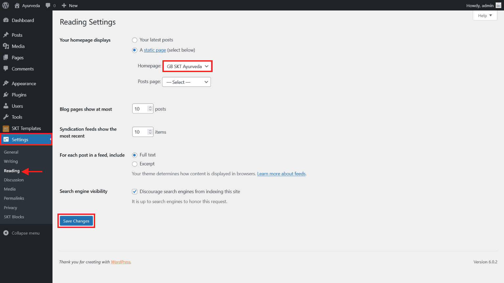Viewport: 504px width, 283px height.
Task: Click stepper on blog pages posts count
Action: (x=150, y=109)
